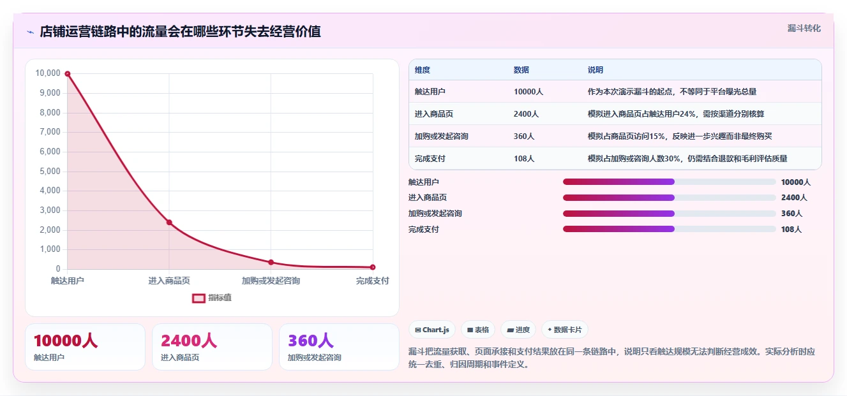Click the Chart.js tag chip
This screenshot has height=396, width=847.
(x=431, y=330)
